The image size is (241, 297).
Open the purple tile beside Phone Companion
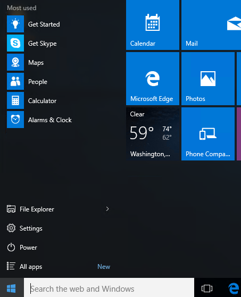click(x=239, y=134)
